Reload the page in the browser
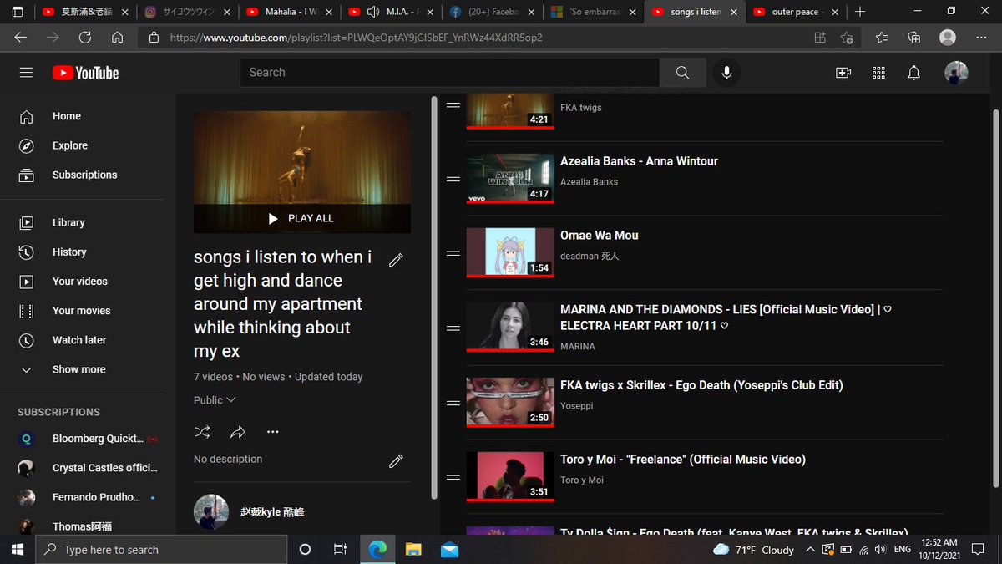This screenshot has height=564, width=1002. pyautogui.click(x=84, y=38)
